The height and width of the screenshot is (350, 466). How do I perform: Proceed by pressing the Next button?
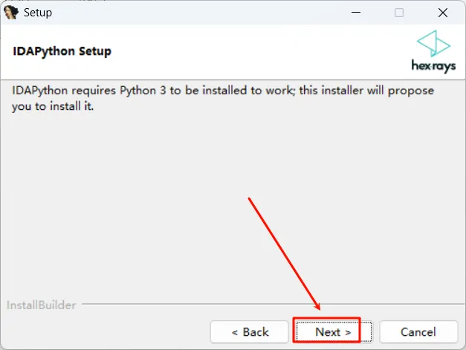coord(327,331)
